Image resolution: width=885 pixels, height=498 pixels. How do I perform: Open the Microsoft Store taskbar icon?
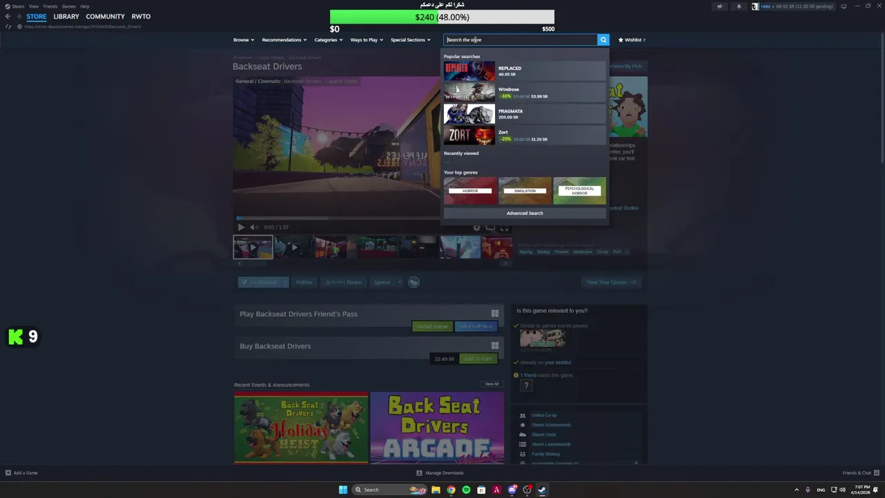(481, 490)
